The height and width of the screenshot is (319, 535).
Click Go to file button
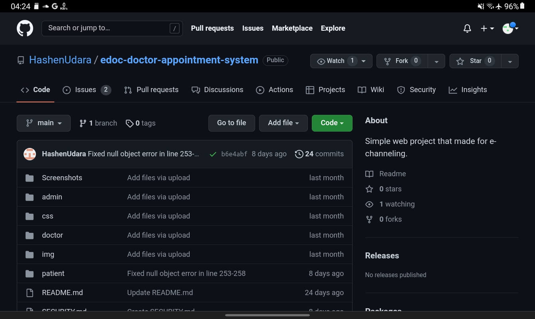tap(232, 123)
